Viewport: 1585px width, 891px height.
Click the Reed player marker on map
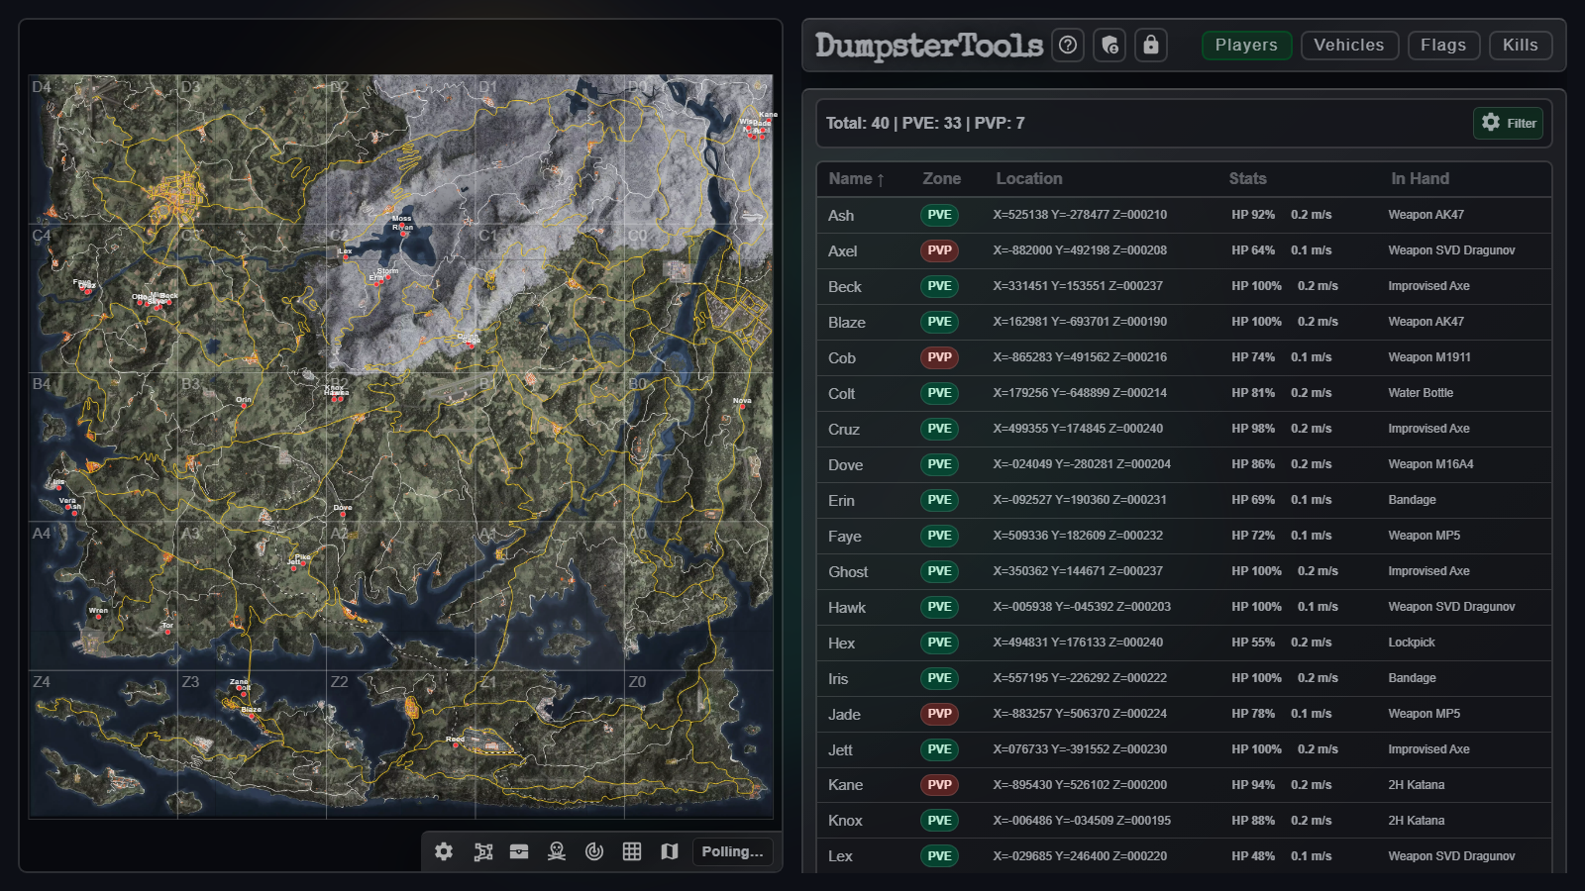pos(456,745)
